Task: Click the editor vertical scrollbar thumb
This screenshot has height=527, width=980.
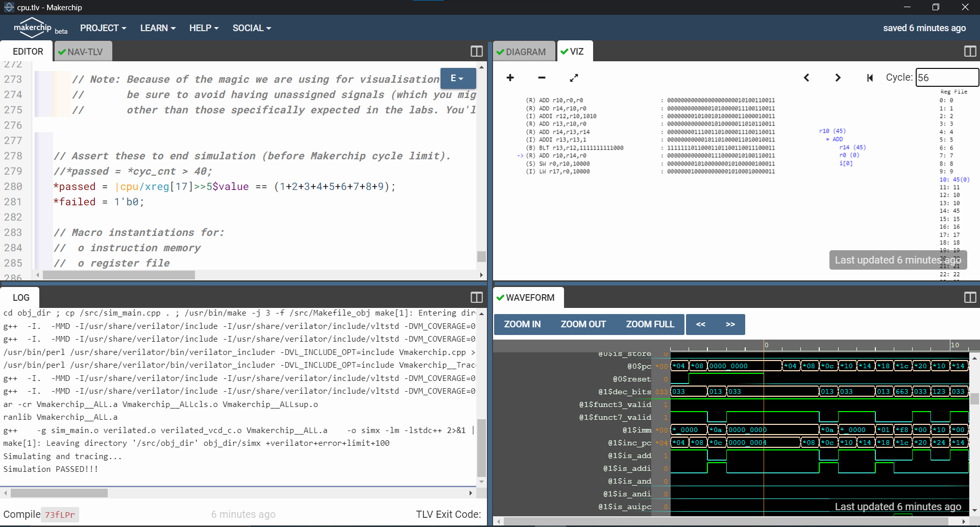Action: 481,256
